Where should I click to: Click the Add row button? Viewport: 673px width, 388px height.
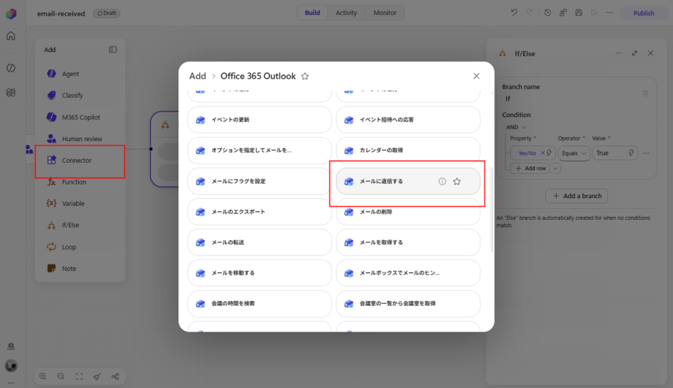530,169
